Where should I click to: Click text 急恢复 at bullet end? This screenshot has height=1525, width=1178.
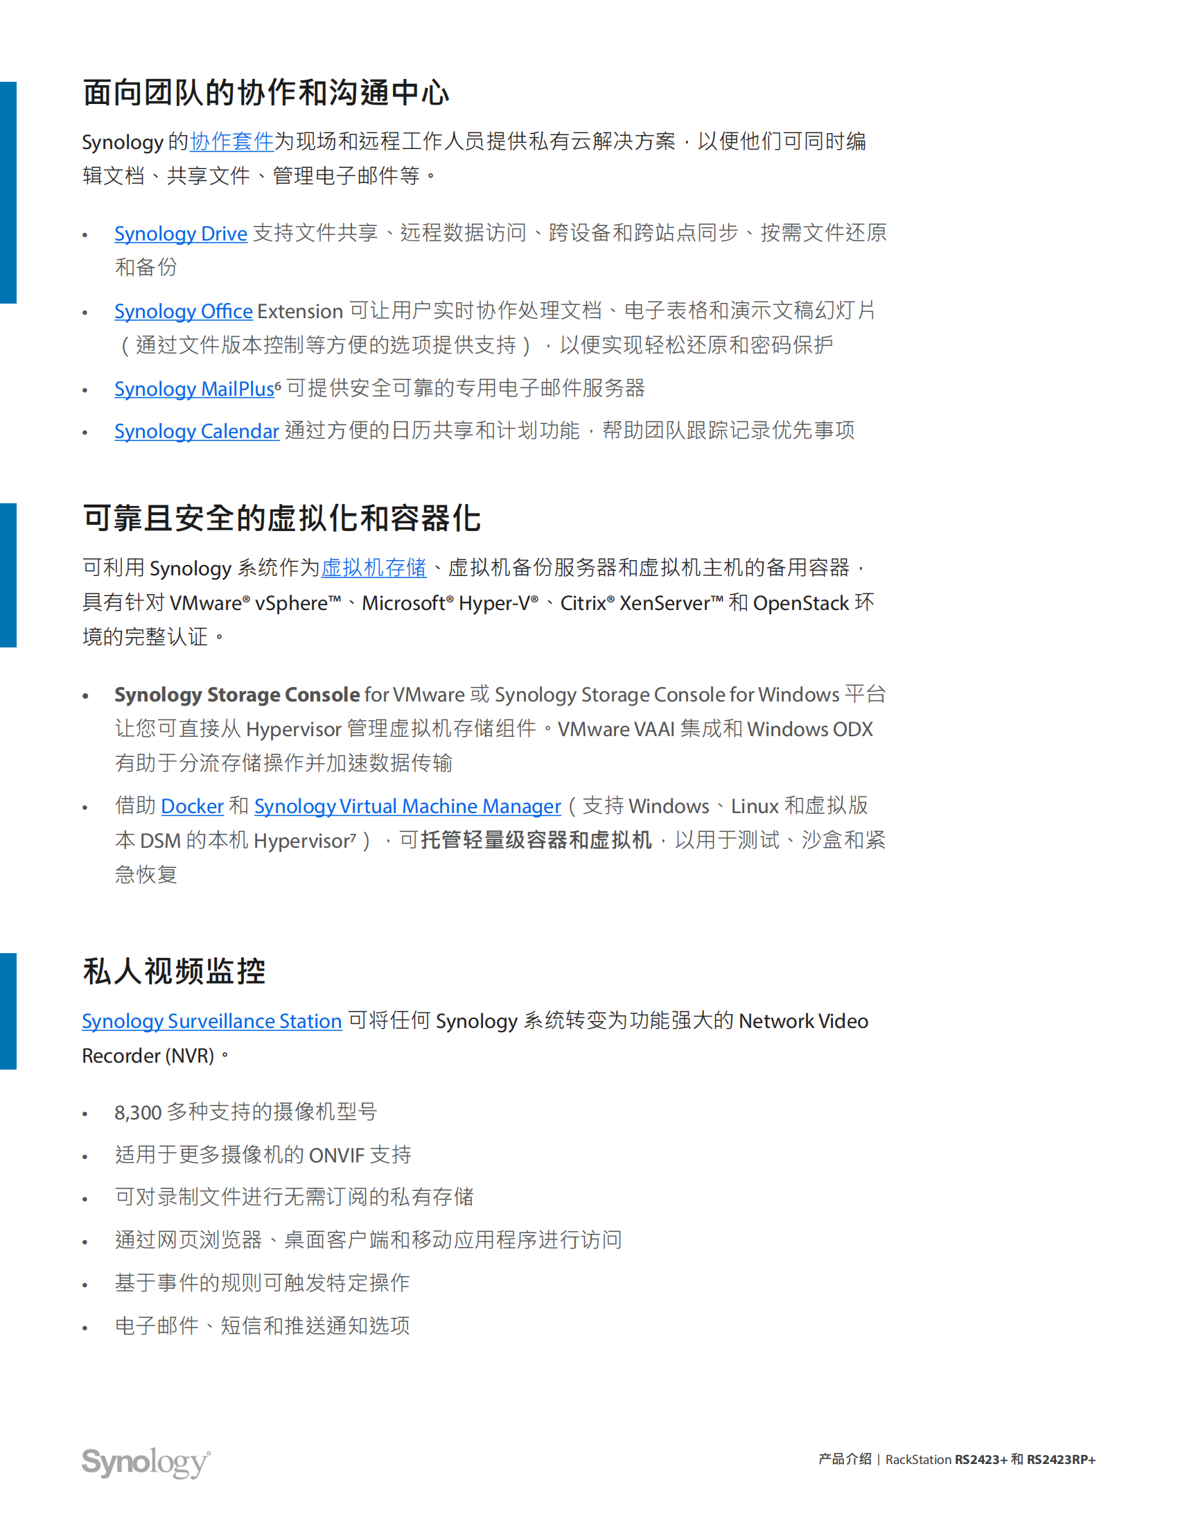pos(146,874)
